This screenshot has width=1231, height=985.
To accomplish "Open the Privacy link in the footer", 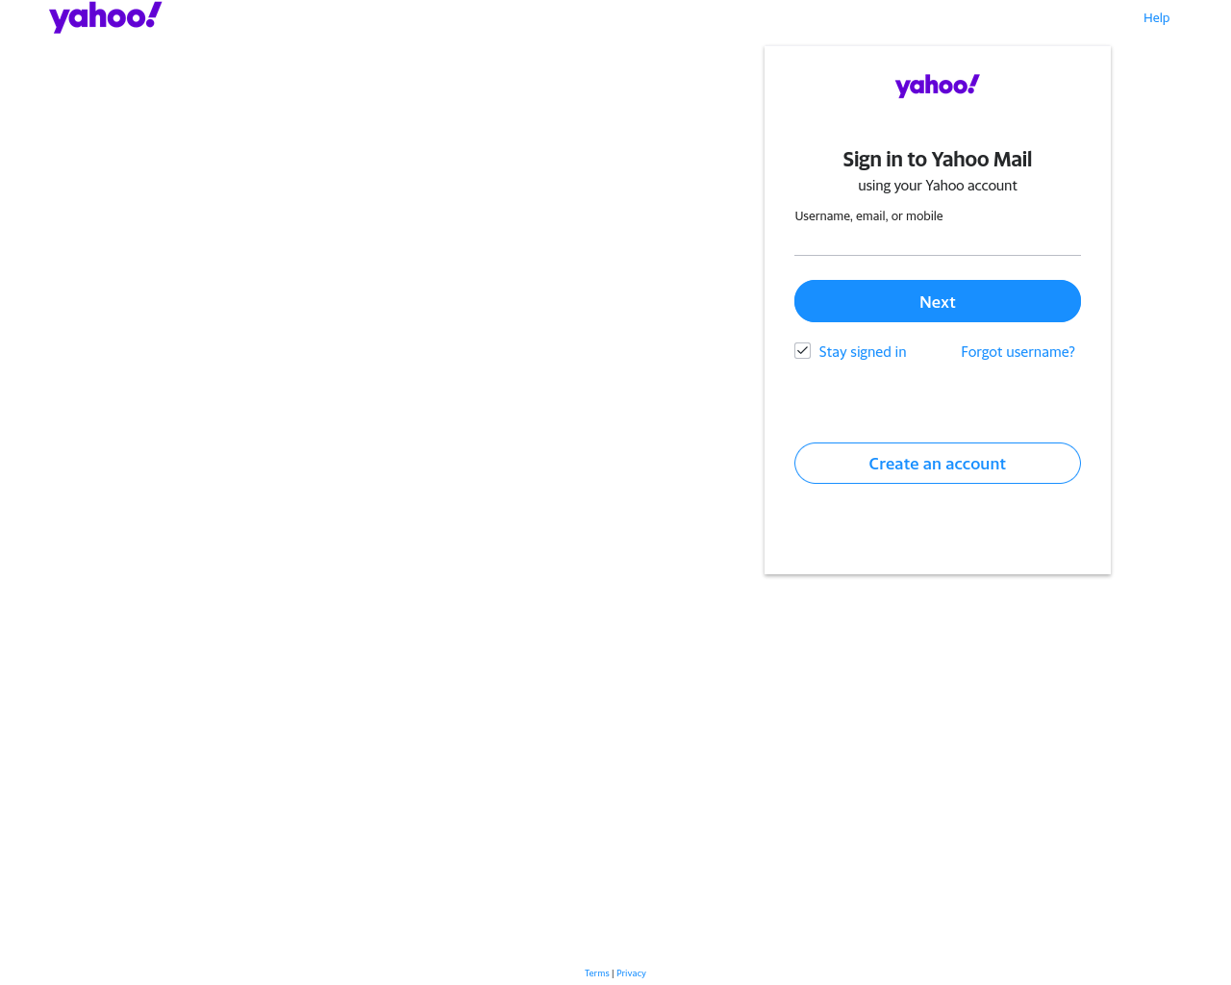I will 631,973.
